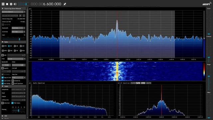Click the carrier peak in the spectrum
Viewport: 213px width, 120px height.
(x=117, y=20)
